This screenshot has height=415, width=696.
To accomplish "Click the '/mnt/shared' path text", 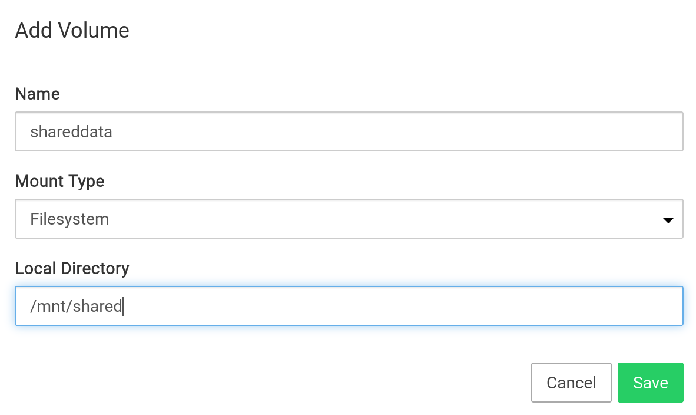I will (76, 306).
